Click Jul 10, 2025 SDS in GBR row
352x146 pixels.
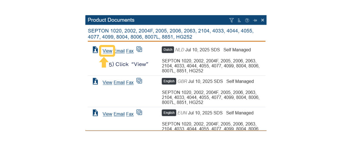(206, 81)
